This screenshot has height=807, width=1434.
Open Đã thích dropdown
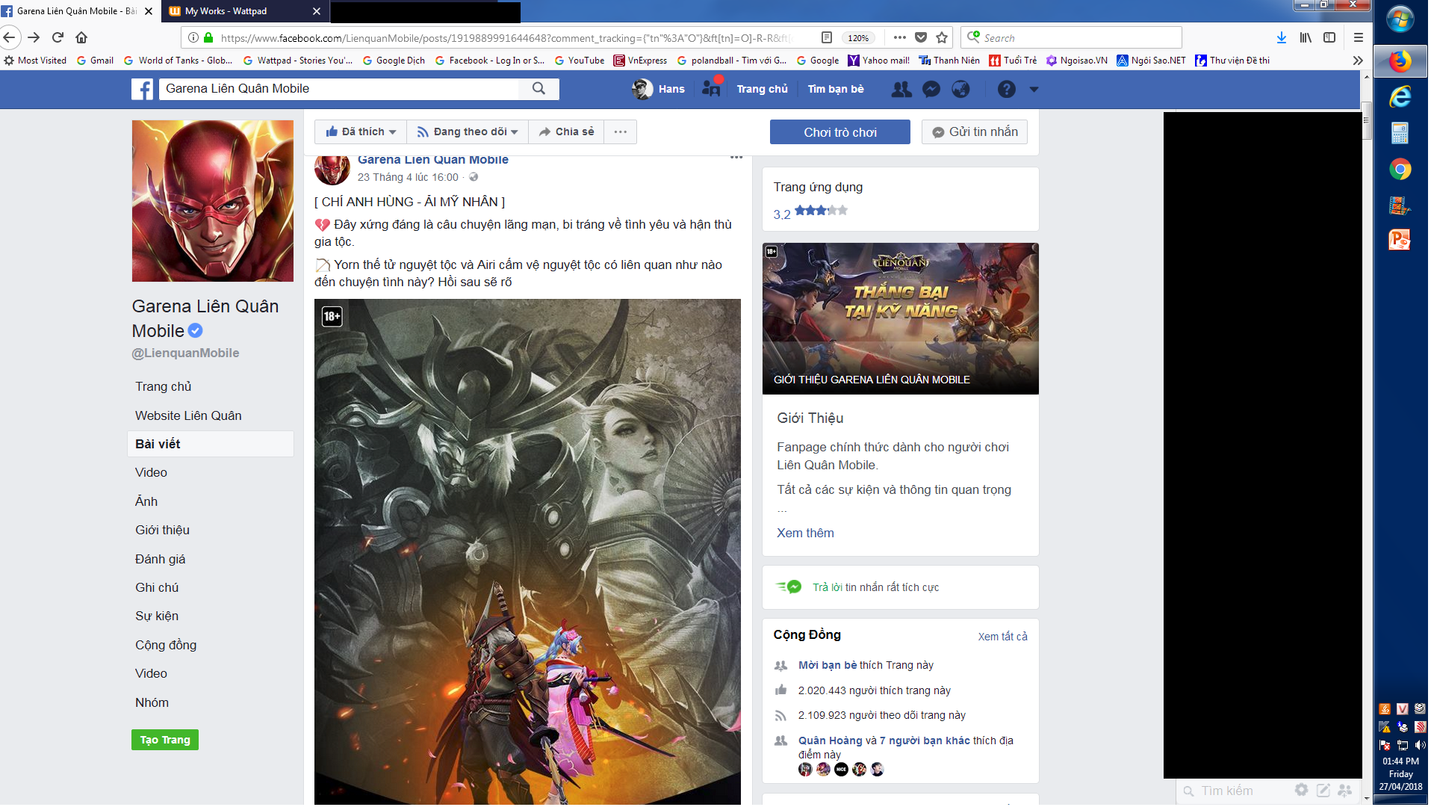361,132
